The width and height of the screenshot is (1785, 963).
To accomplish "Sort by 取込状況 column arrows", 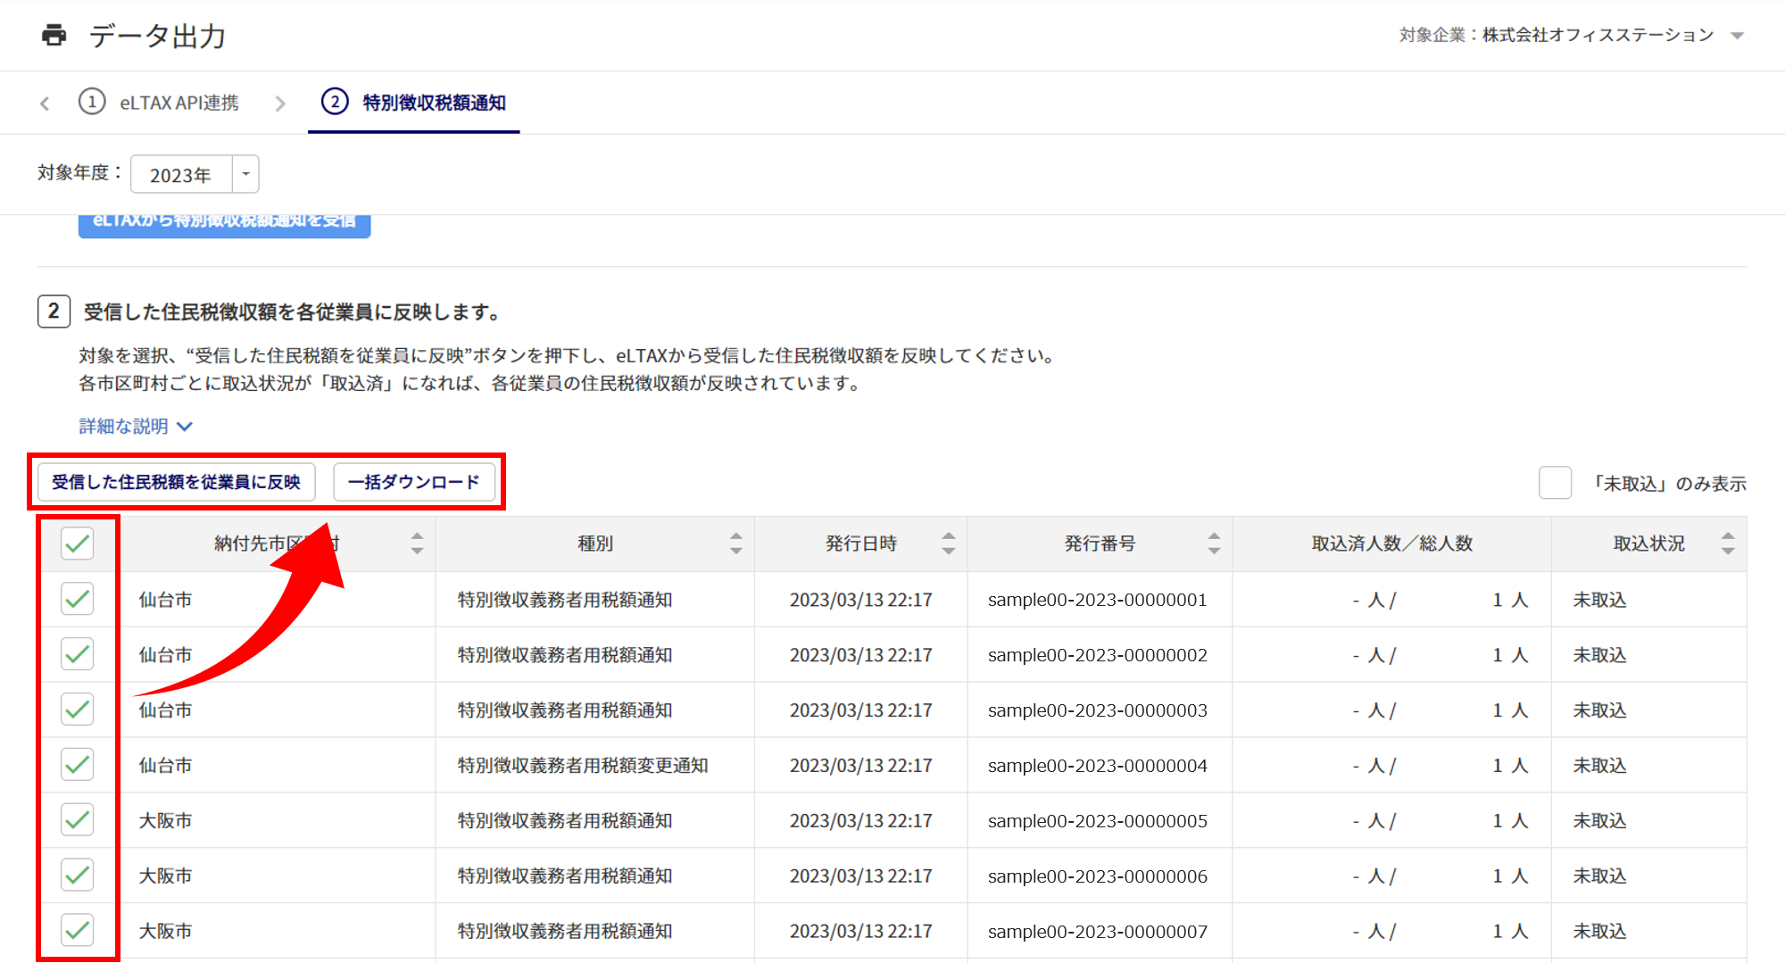I will [1727, 544].
